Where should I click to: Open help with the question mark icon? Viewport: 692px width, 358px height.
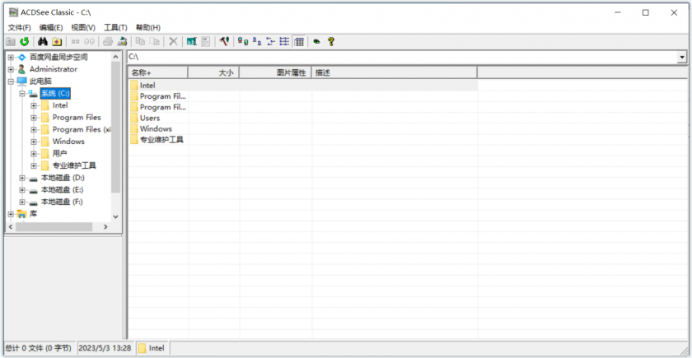(331, 42)
